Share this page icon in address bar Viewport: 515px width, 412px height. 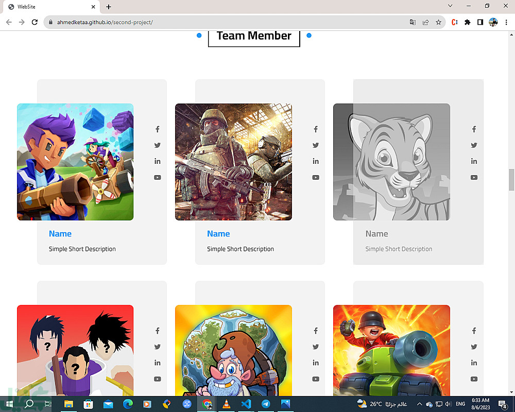(426, 22)
